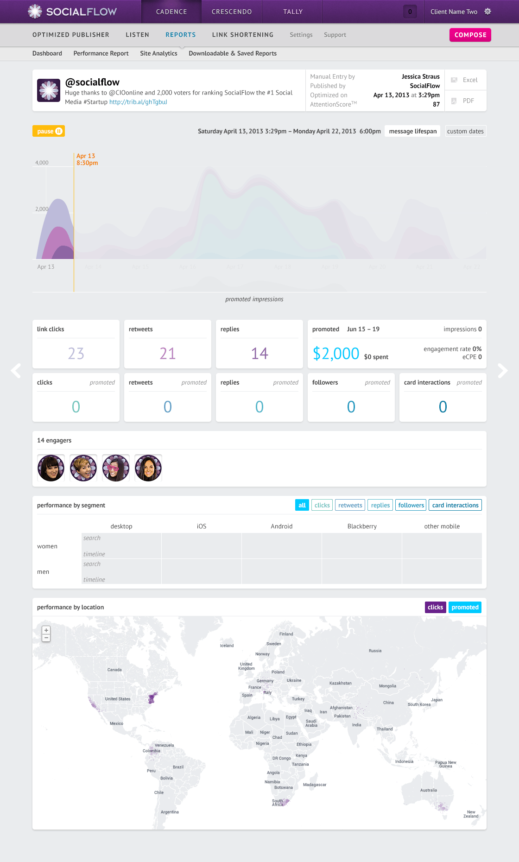Click the SocialFlow logo flower icon
The height and width of the screenshot is (862, 519).
(35, 12)
